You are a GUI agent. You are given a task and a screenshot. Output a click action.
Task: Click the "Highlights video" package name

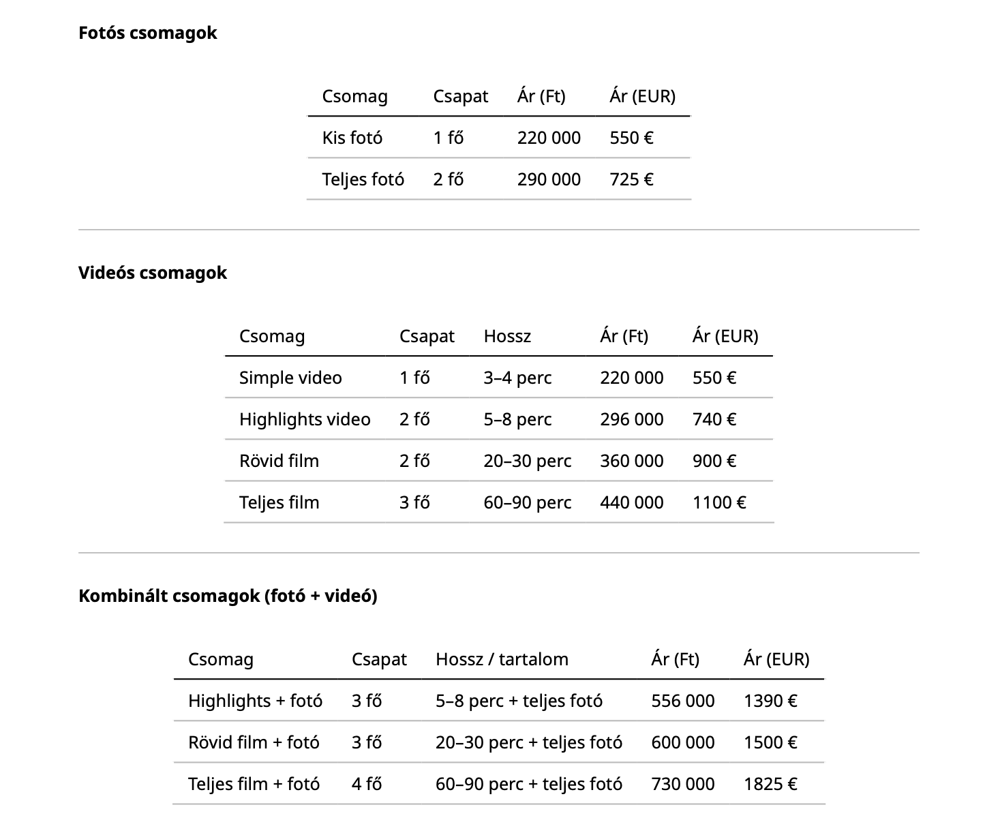[305, 419]
